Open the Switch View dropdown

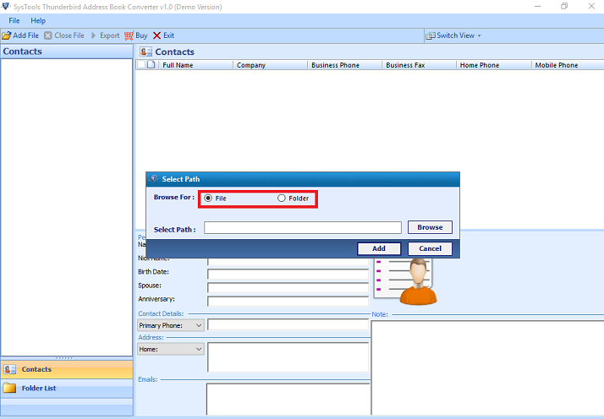tap(453, 35)
